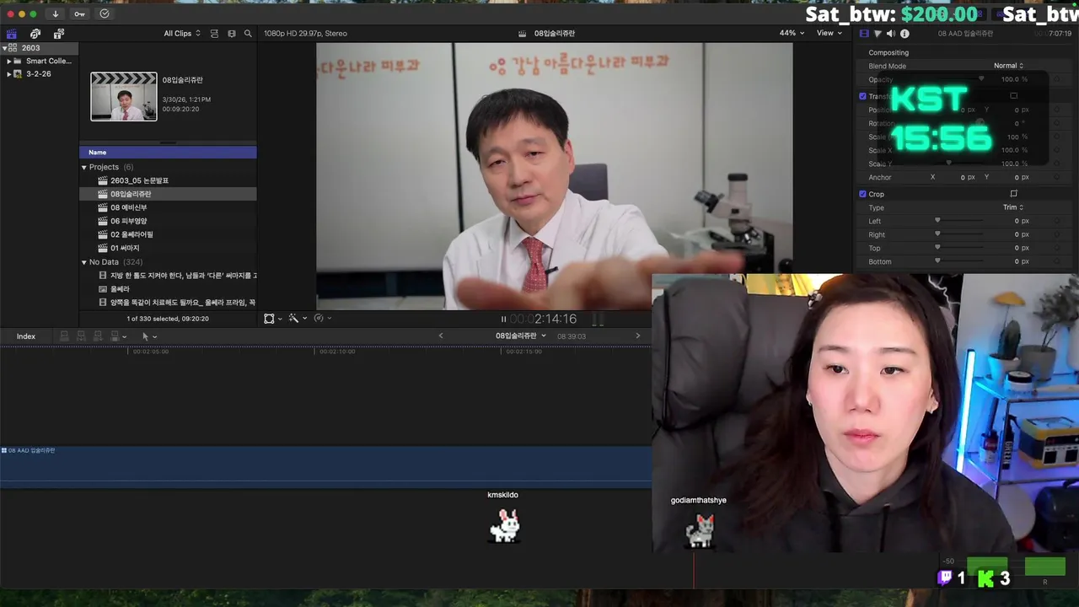1079x607 pixels.
Task: Open timeline project name dropdown
Action: (x=520, y=336)
